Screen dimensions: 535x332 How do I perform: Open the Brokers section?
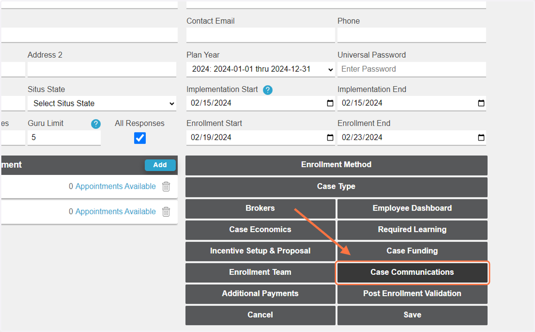point(260,208)
